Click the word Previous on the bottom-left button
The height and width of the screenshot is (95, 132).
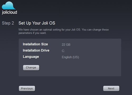(x=27, y=88)
